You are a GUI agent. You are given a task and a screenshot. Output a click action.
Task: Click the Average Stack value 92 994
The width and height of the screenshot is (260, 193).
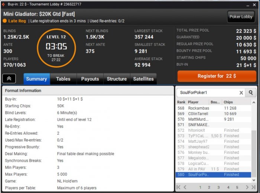pos(142,65)
